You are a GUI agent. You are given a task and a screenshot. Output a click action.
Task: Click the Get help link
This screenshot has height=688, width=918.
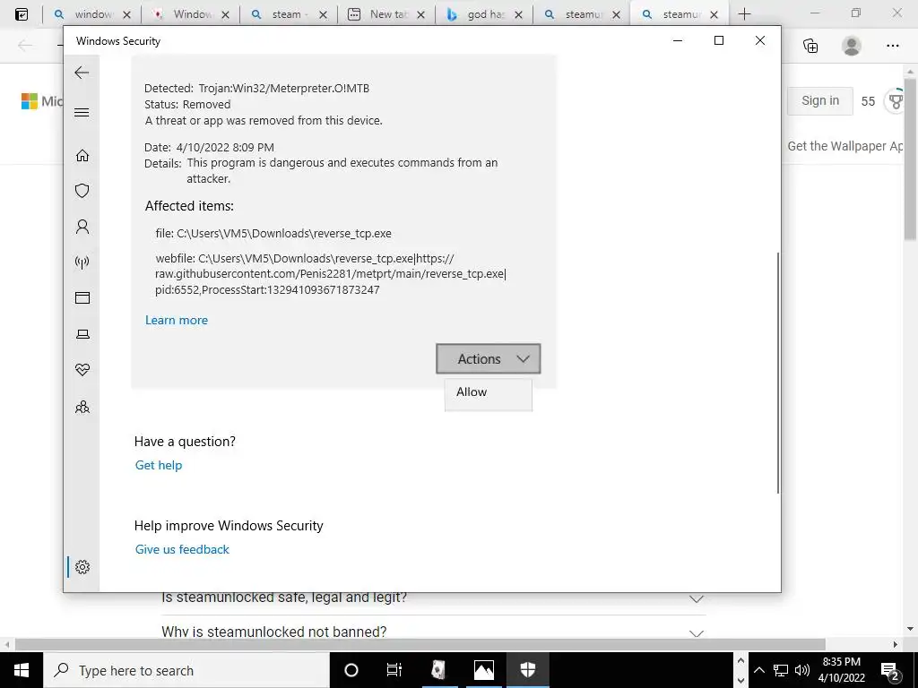159,465
